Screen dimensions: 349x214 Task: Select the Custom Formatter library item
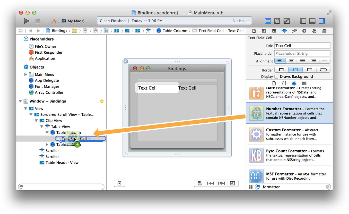[289, 134]
